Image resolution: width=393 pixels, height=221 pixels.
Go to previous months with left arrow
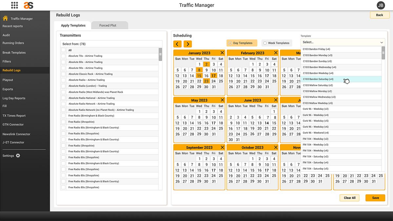click(177, 44)
